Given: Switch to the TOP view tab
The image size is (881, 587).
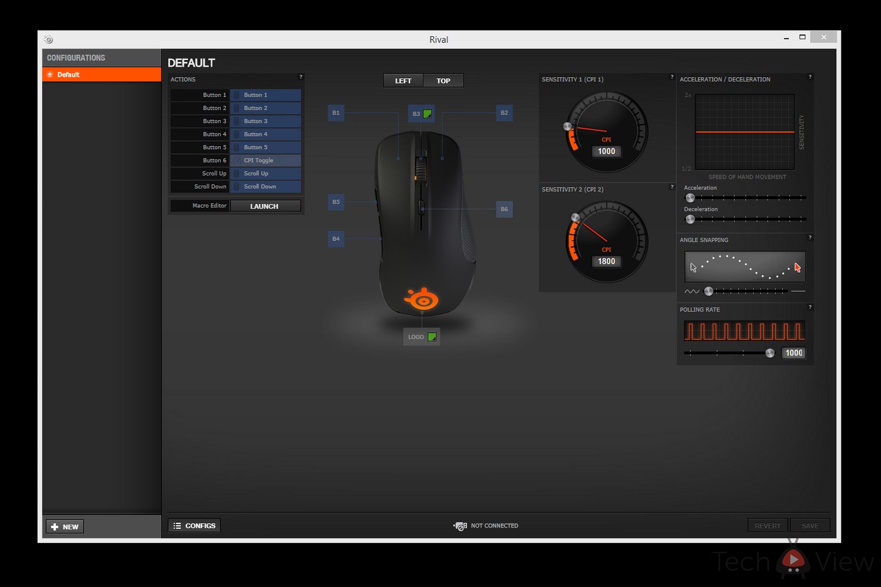Looking at the screenshot, I should [x=443, y=80].
